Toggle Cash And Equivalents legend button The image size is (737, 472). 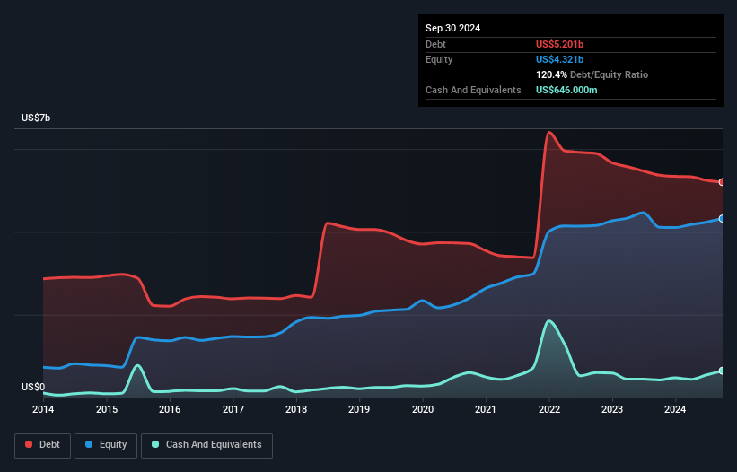click(x=206, y=445)
